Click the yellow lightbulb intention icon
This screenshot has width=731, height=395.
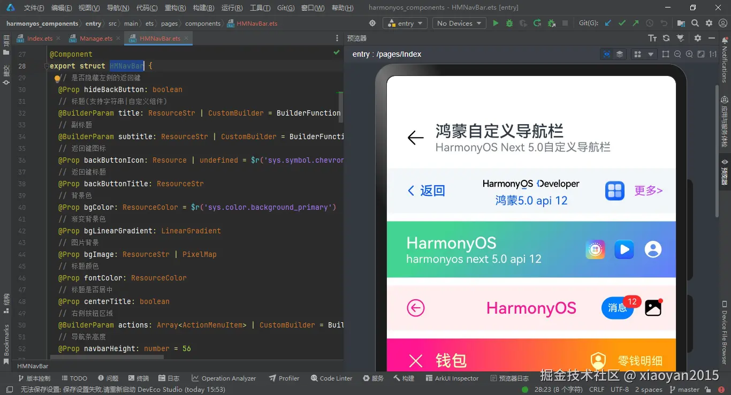57,78
